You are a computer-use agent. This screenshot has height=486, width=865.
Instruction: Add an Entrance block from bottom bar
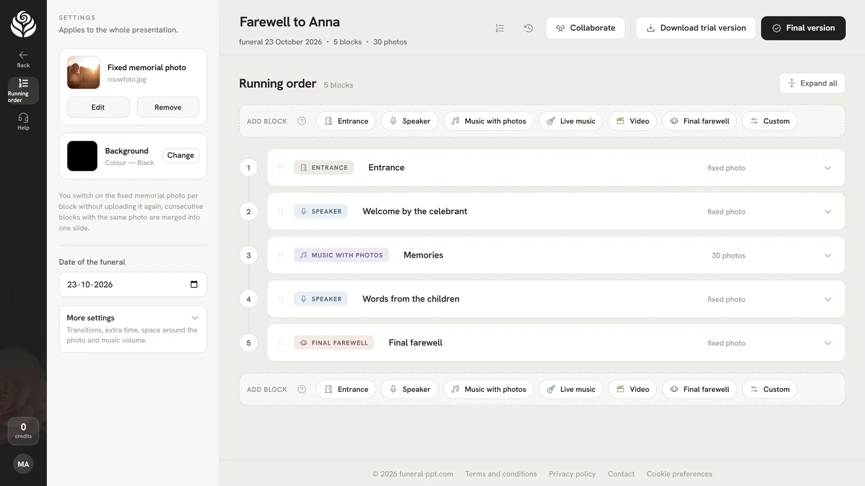pyautogui.click(x=346, y=389)
